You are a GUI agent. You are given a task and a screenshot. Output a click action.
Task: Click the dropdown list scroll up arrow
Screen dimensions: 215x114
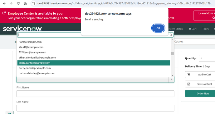coord(173,40)
